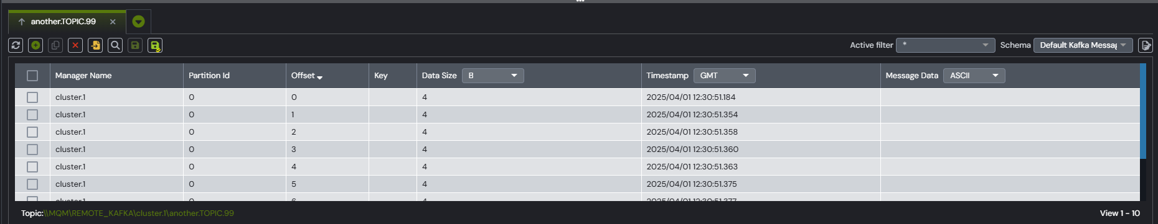This screenshot has height=224, width=1158.
Task: Click the topic path link in the footer
Action: tap(139, 213)
